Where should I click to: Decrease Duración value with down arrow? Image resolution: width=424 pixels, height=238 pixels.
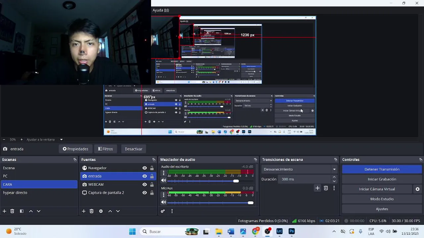click(x=334, y=181)
